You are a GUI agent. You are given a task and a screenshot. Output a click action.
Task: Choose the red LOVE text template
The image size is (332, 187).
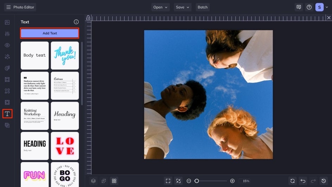point(65,146)
